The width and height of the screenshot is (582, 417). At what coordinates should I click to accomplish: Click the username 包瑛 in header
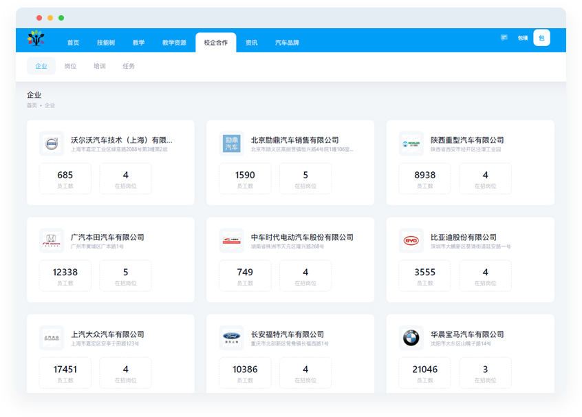click(x=523, y=38)
